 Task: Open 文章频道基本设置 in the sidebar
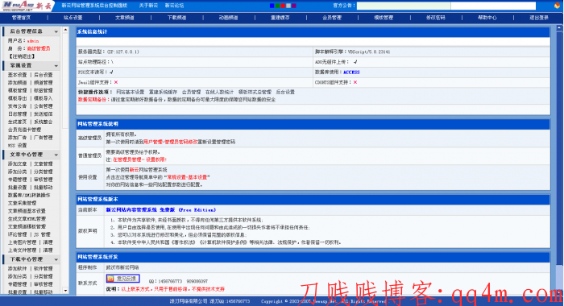coord(27,211)
